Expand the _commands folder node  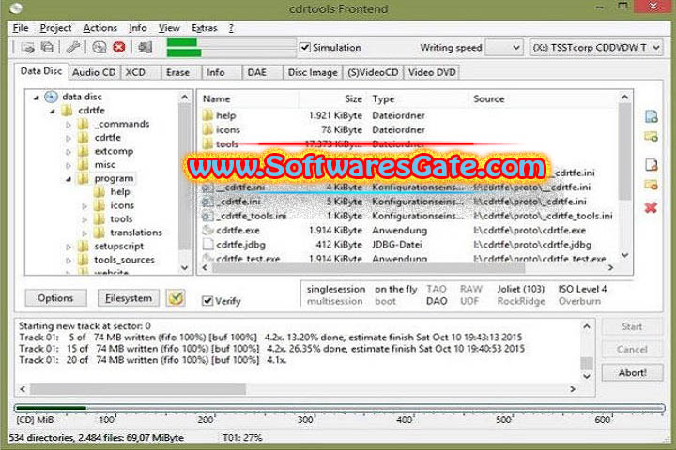coord(69,125)
